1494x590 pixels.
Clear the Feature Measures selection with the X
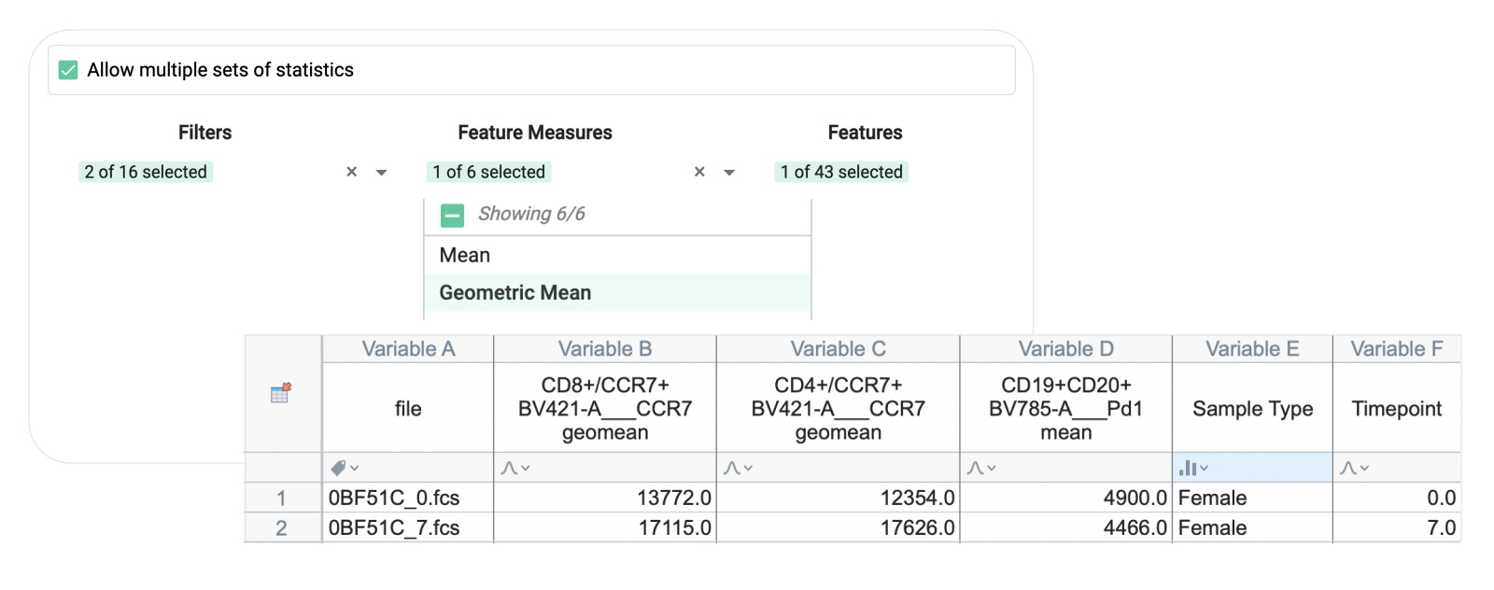coord(699,172)
